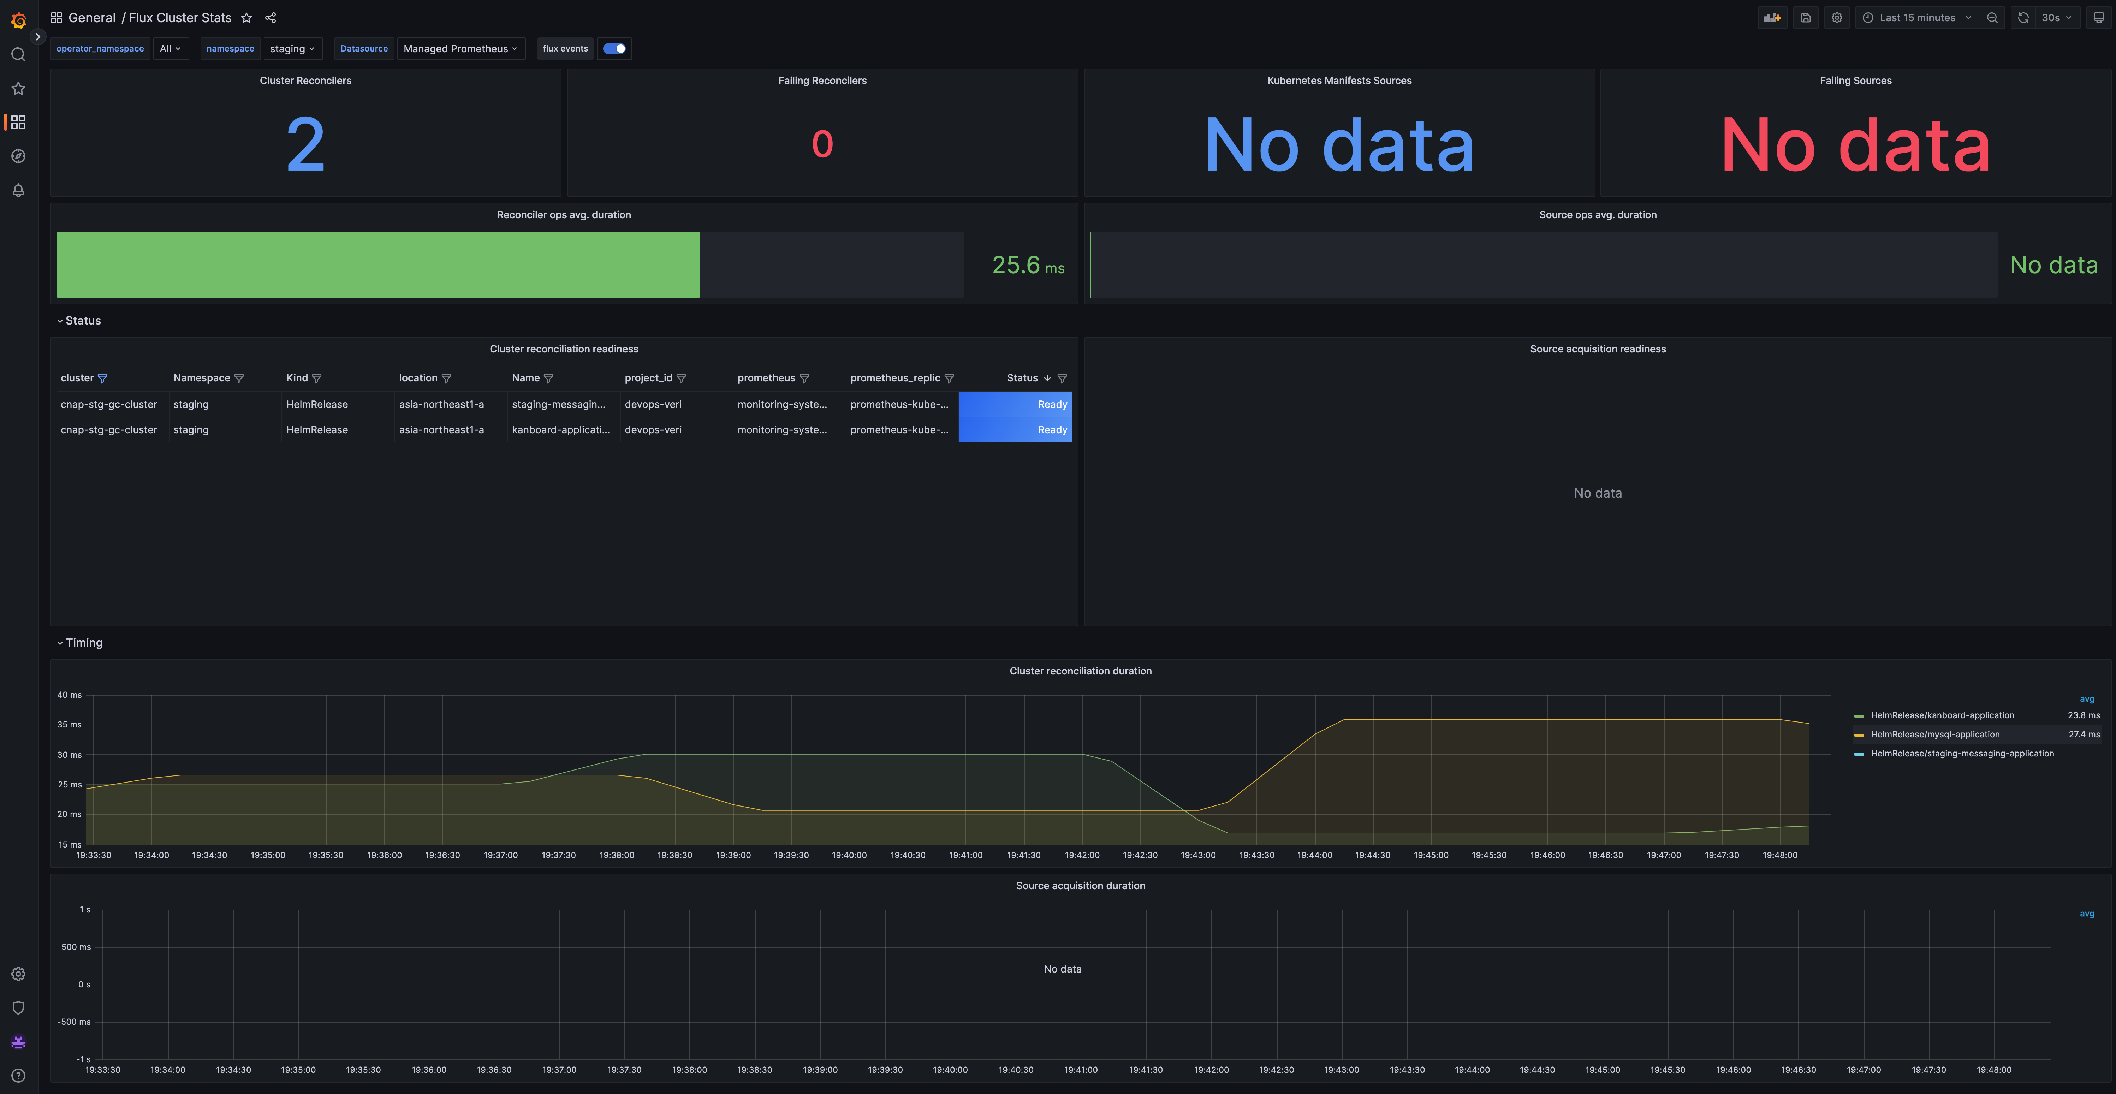Click the 25.6 ms value
Viewport: 2116px width, 1094px height.
coord(1028,265)
